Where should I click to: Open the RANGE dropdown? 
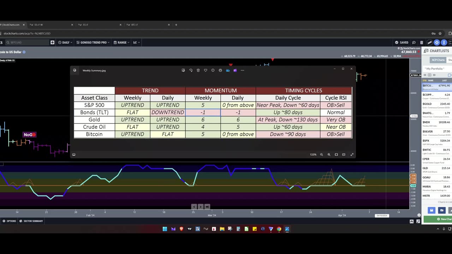pos(121,42)
